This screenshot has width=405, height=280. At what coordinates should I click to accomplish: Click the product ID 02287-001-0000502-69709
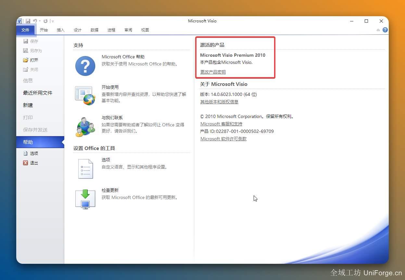(x=245, y=131)
